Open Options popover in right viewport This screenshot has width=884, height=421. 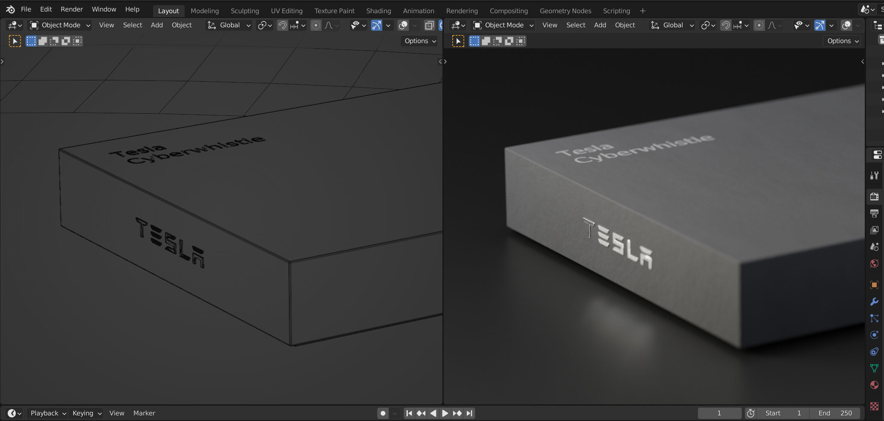coord(842,41)
